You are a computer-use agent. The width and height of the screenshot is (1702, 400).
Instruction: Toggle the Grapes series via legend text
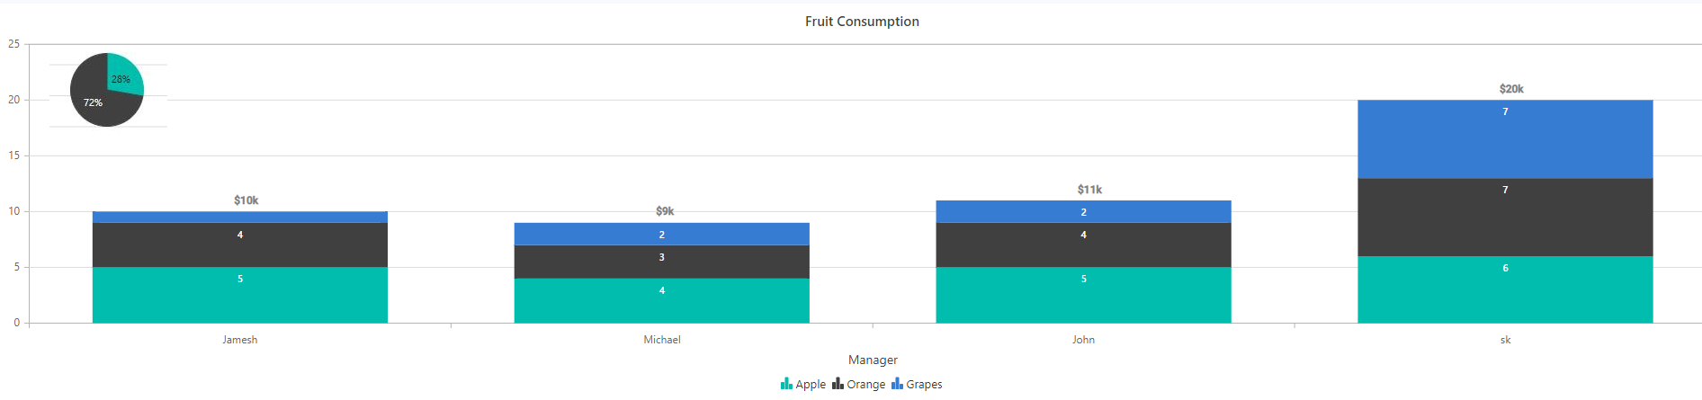[x=924, y=385]
